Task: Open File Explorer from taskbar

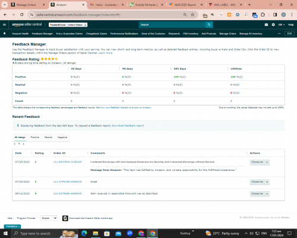Action: 96,233
